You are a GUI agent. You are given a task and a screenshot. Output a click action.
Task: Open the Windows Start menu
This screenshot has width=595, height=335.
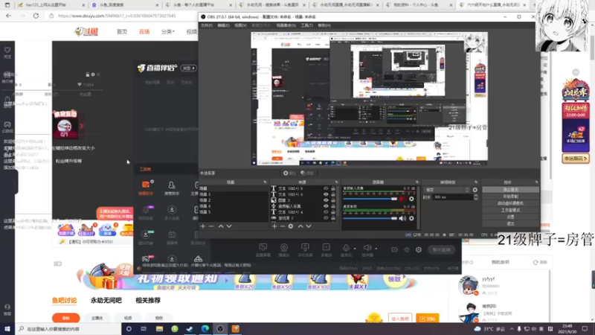[x=7, y=329]
